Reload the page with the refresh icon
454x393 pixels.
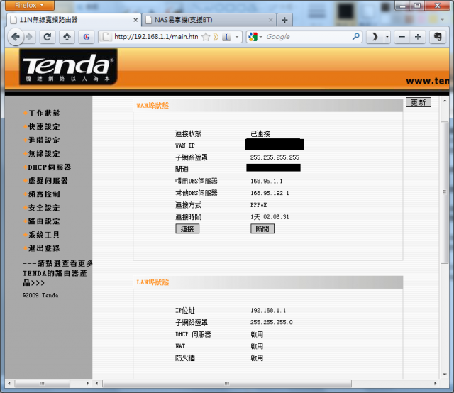coord(48,37)
